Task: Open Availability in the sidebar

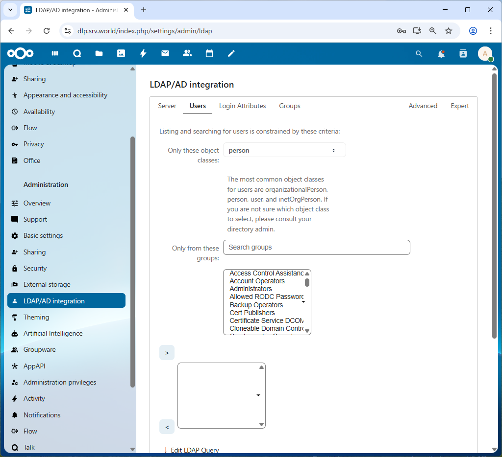Action: tap(39, 112)
